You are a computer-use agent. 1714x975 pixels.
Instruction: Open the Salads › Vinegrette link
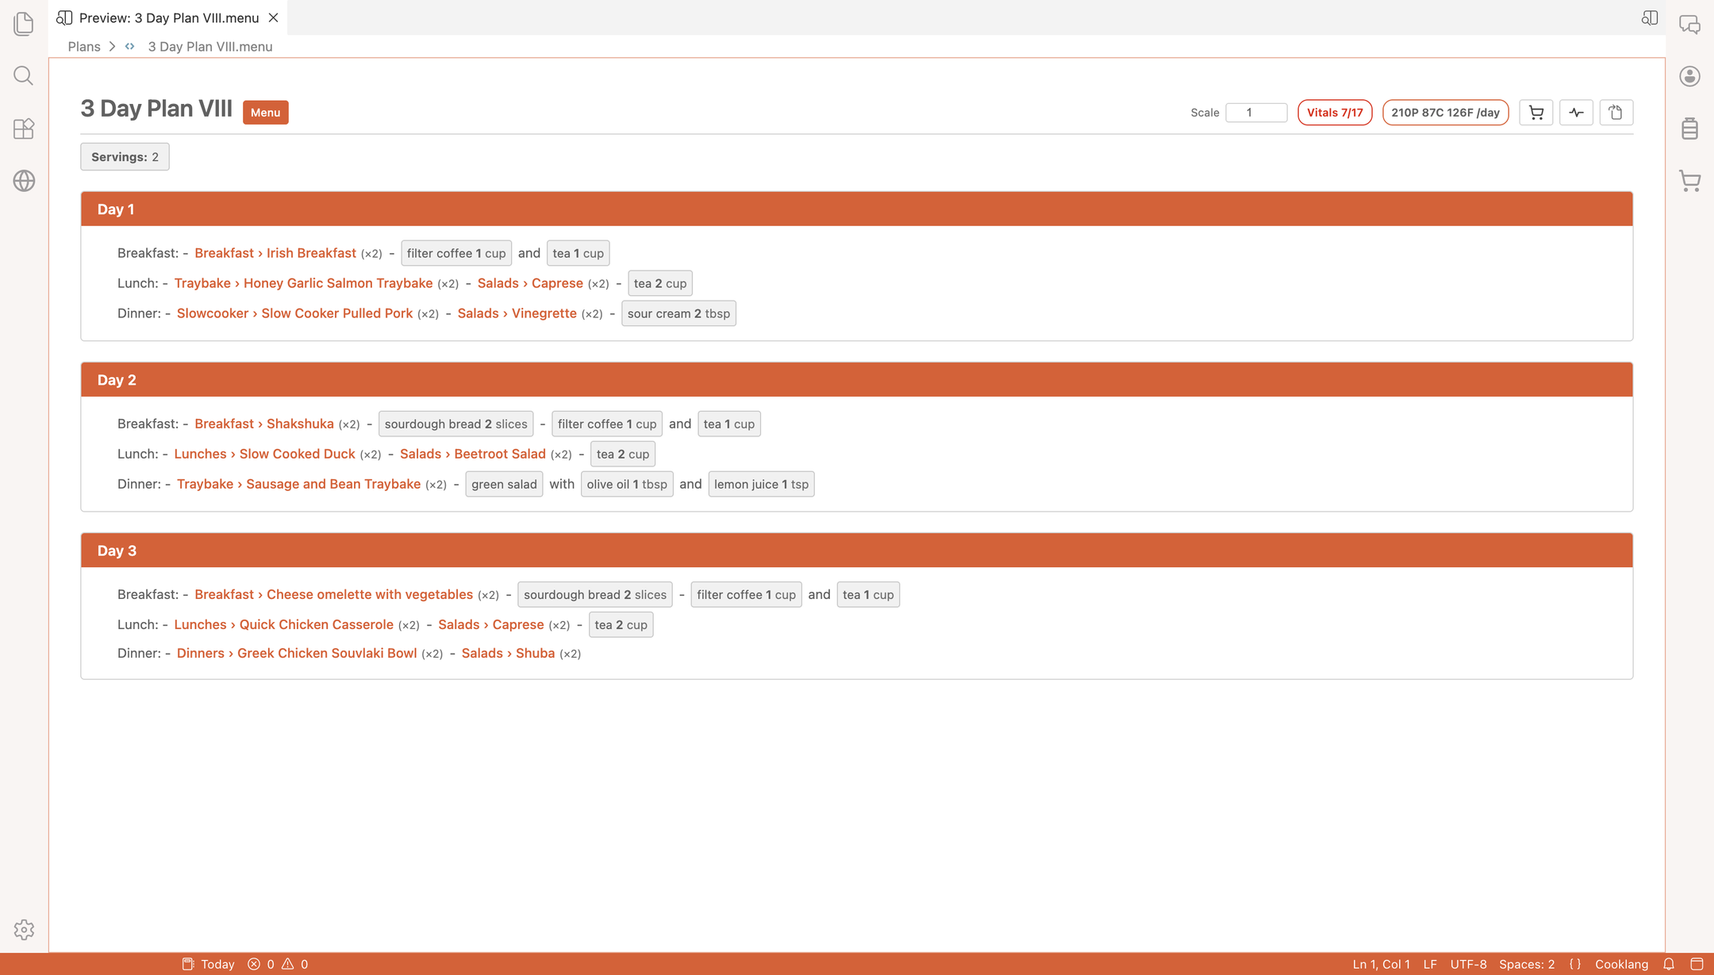[517, 313]
